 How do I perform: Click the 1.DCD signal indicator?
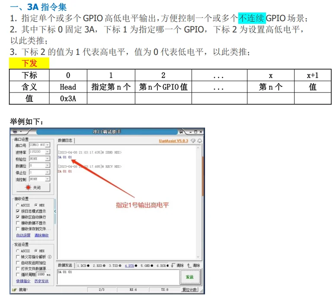[x=83, y=266]
